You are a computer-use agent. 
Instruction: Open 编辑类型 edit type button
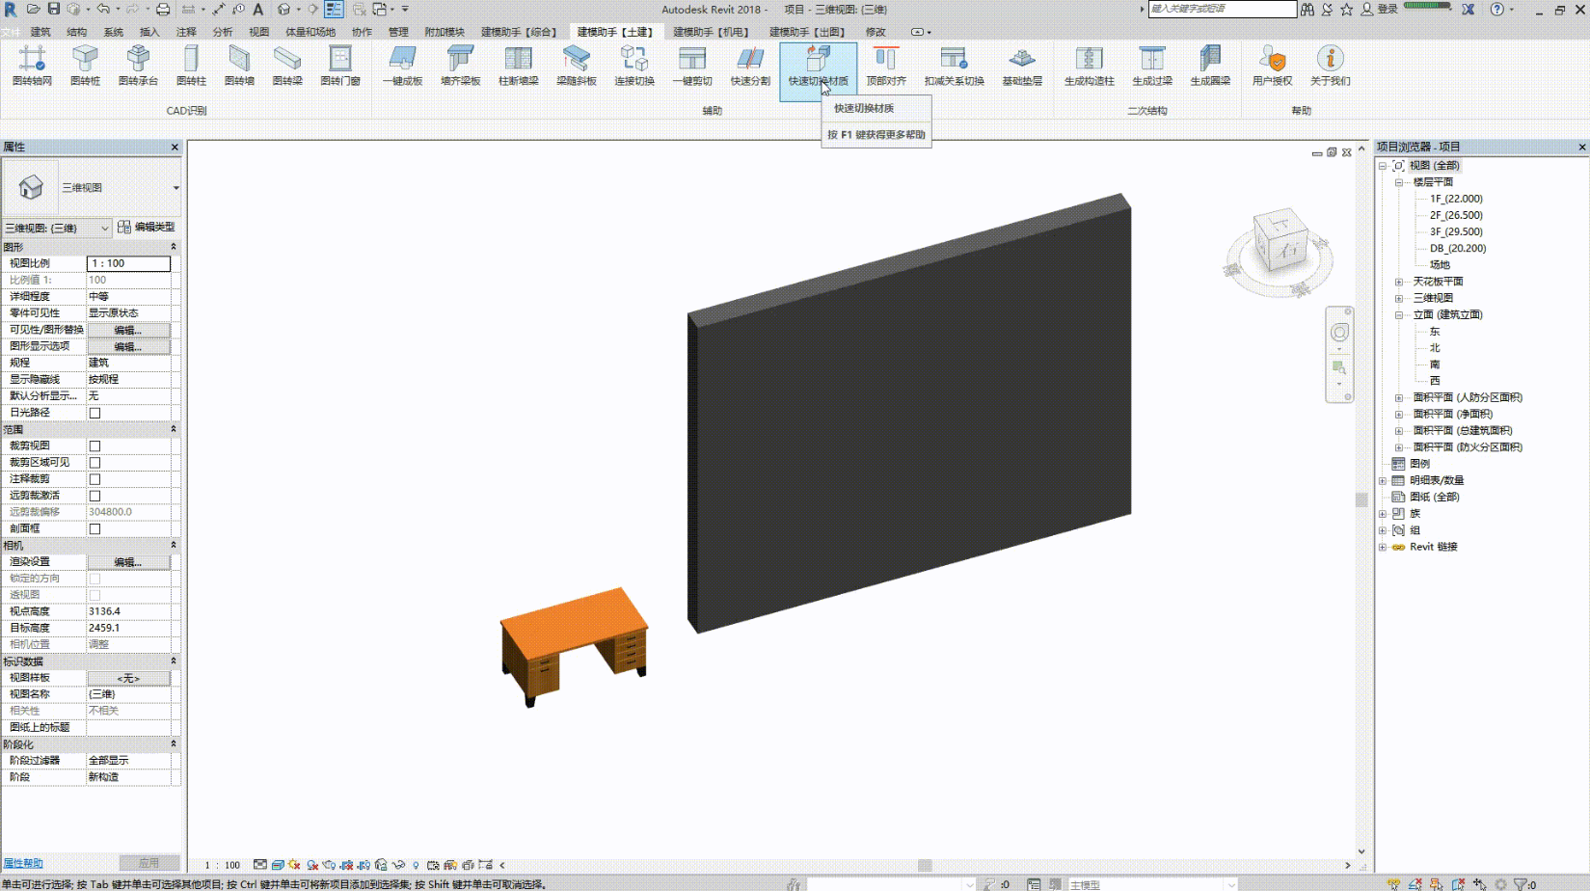pyautogui.click(x=147, y=227)
